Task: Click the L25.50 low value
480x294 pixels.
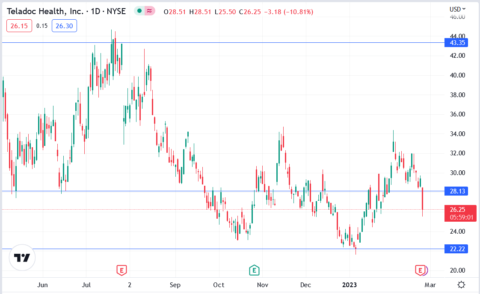Action: click(x=225, y=12)
